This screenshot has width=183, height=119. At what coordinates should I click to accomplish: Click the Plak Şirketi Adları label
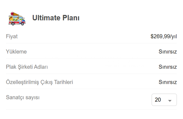coord(27,67)
